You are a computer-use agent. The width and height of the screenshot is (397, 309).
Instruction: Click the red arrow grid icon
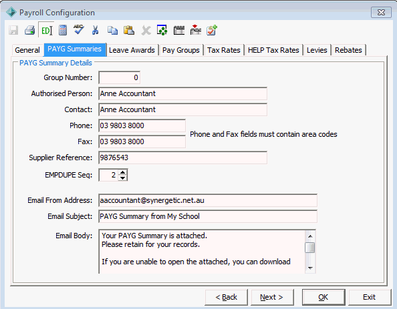tap(195, 30)
